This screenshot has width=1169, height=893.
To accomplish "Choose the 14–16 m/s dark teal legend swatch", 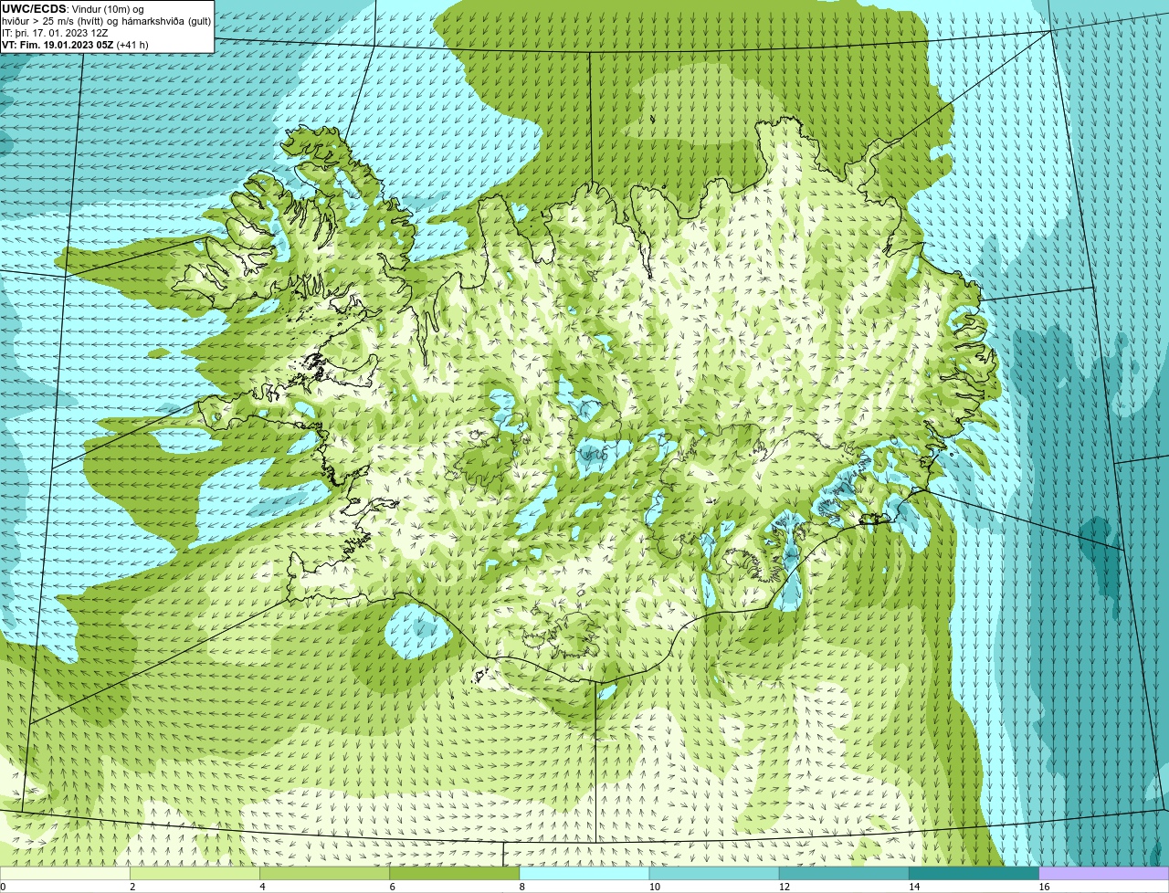I will [974, 873].
